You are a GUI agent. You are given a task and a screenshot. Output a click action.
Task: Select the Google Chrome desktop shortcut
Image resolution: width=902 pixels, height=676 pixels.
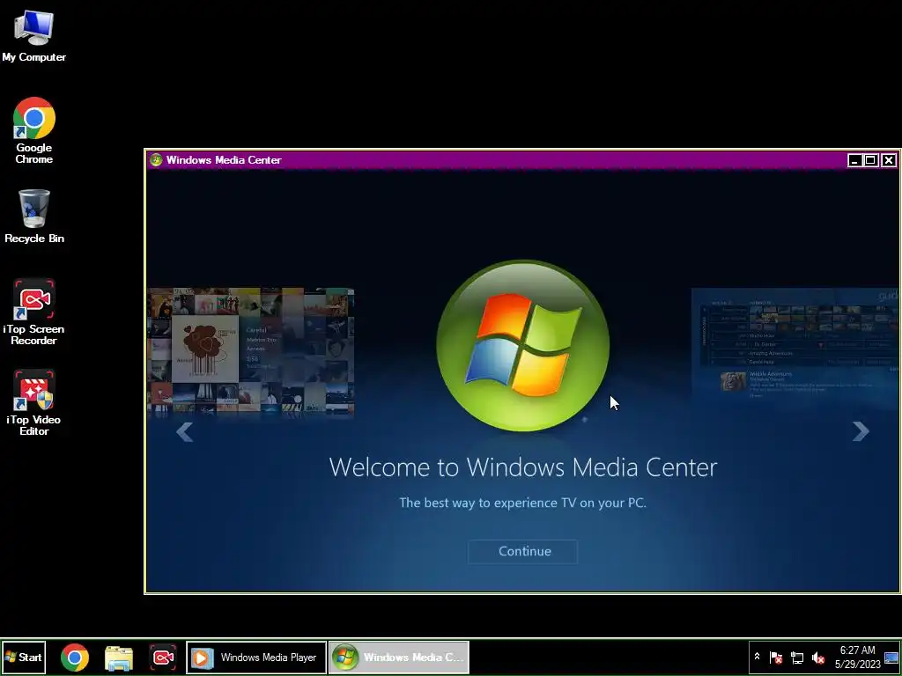(x=34, y=130)
